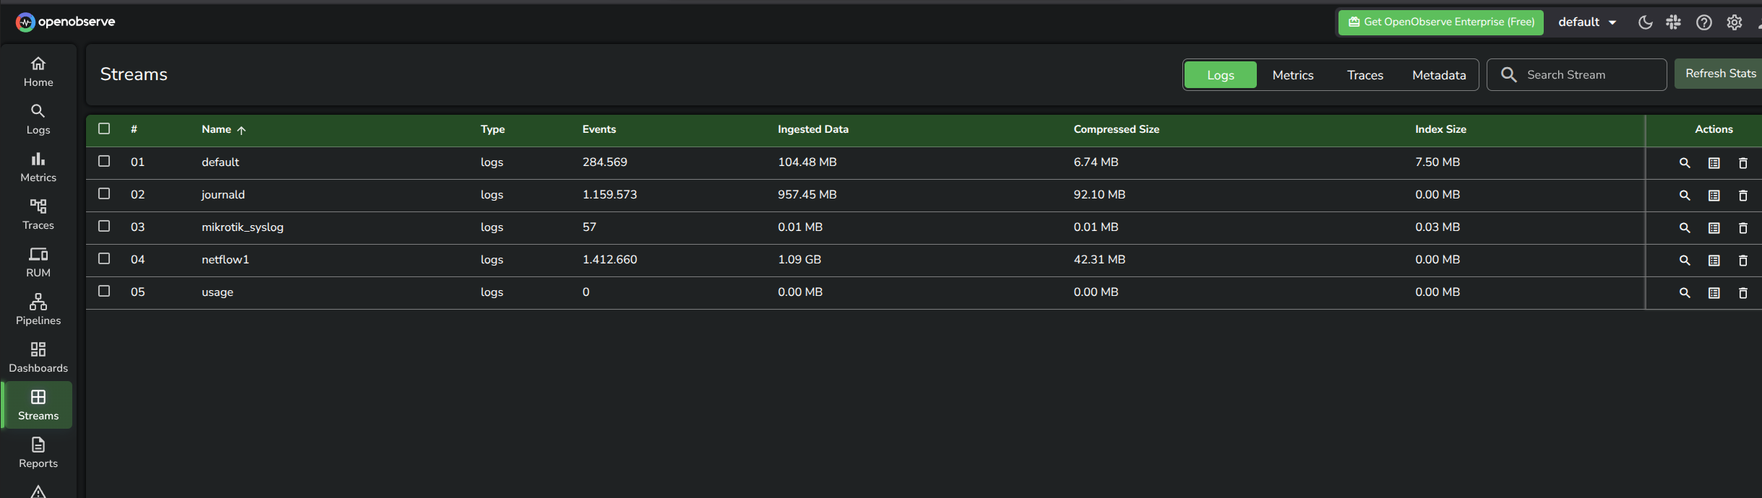Click Get OpenObserve Enterprise (Free) button
The height and width of the screenshot is (498, 1762).
[1441, 22]
